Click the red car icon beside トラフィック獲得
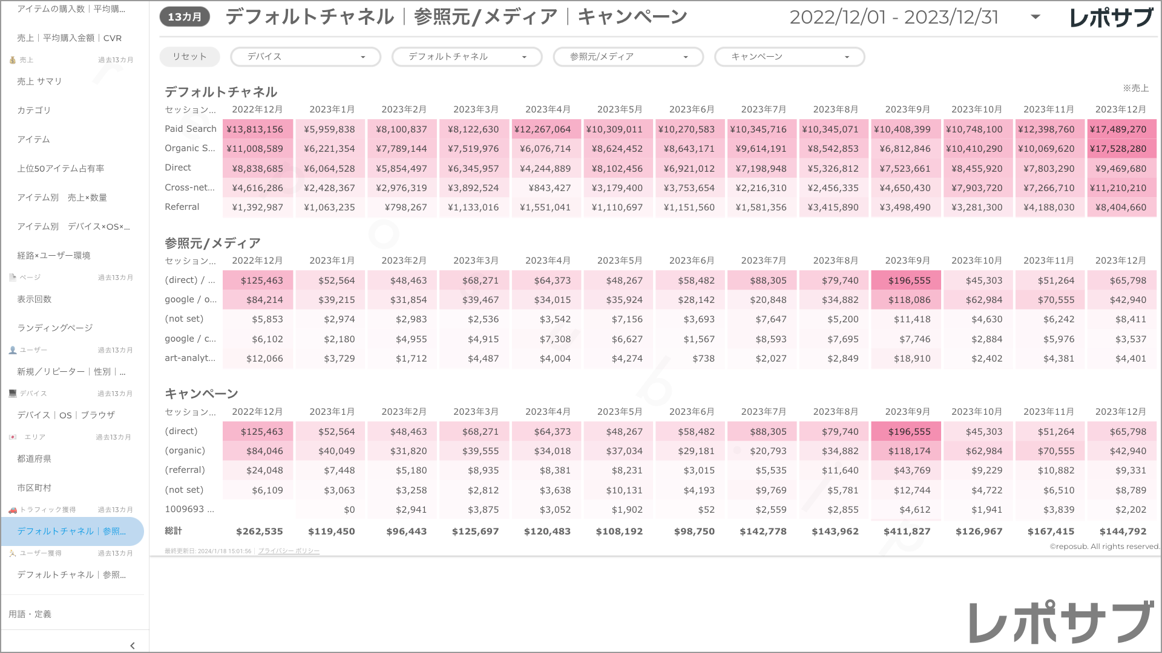 pyautogui.click(x=12, y=510)
